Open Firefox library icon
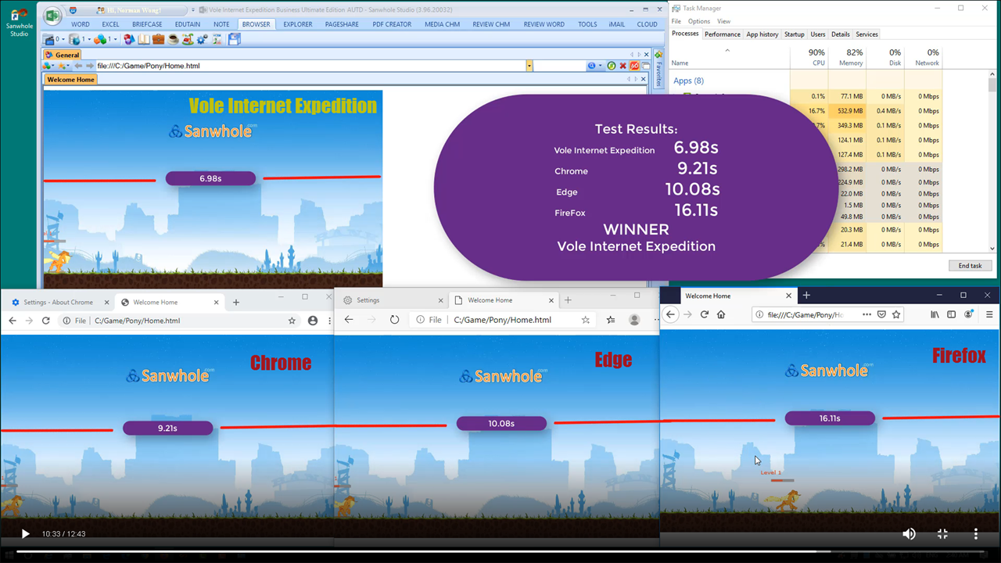 click(935, 314)
